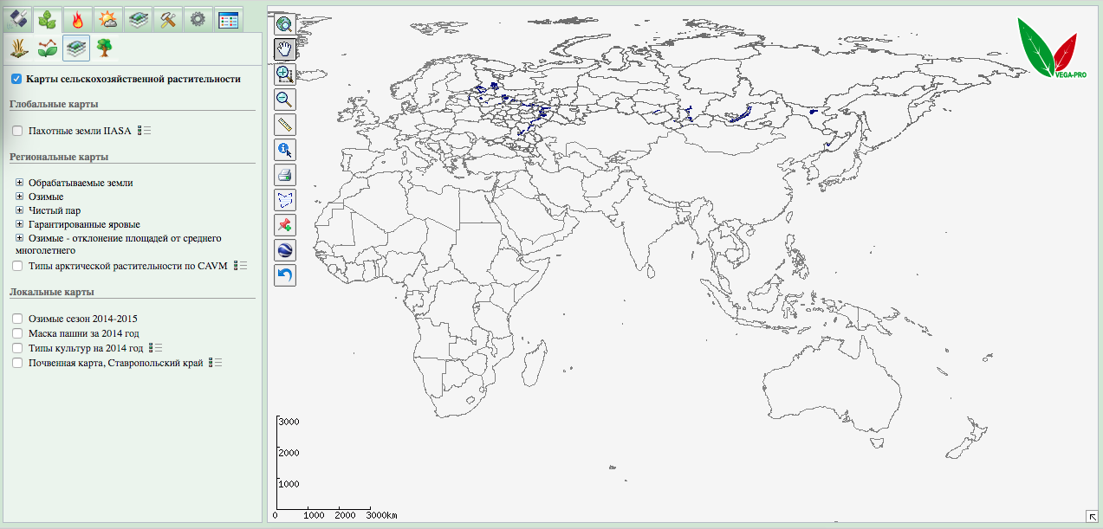
Task: Activate the Zoom In magnifier tool
Action: click(x=285, y=74)
